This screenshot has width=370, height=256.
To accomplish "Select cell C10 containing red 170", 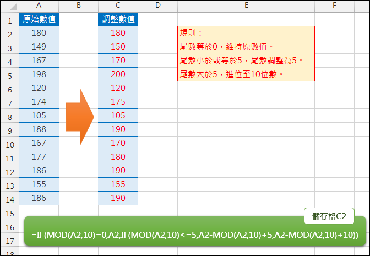I will coord(118,143).
